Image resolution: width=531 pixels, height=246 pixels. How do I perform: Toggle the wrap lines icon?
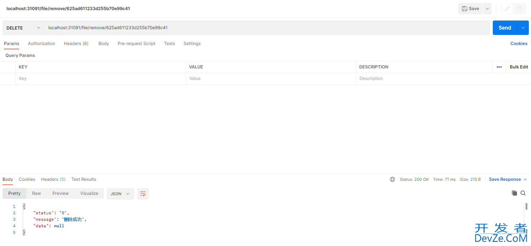[x=143, y=194]
